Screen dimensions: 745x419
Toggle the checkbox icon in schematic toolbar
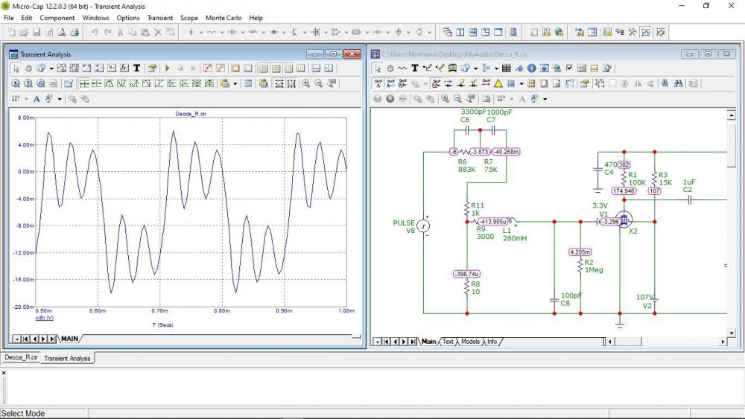569,68
